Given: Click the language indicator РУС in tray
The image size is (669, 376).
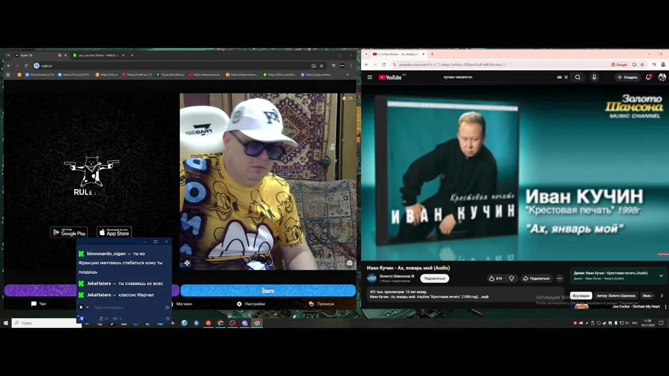Looking at the screenshot, I should click(x=635, y=323).
